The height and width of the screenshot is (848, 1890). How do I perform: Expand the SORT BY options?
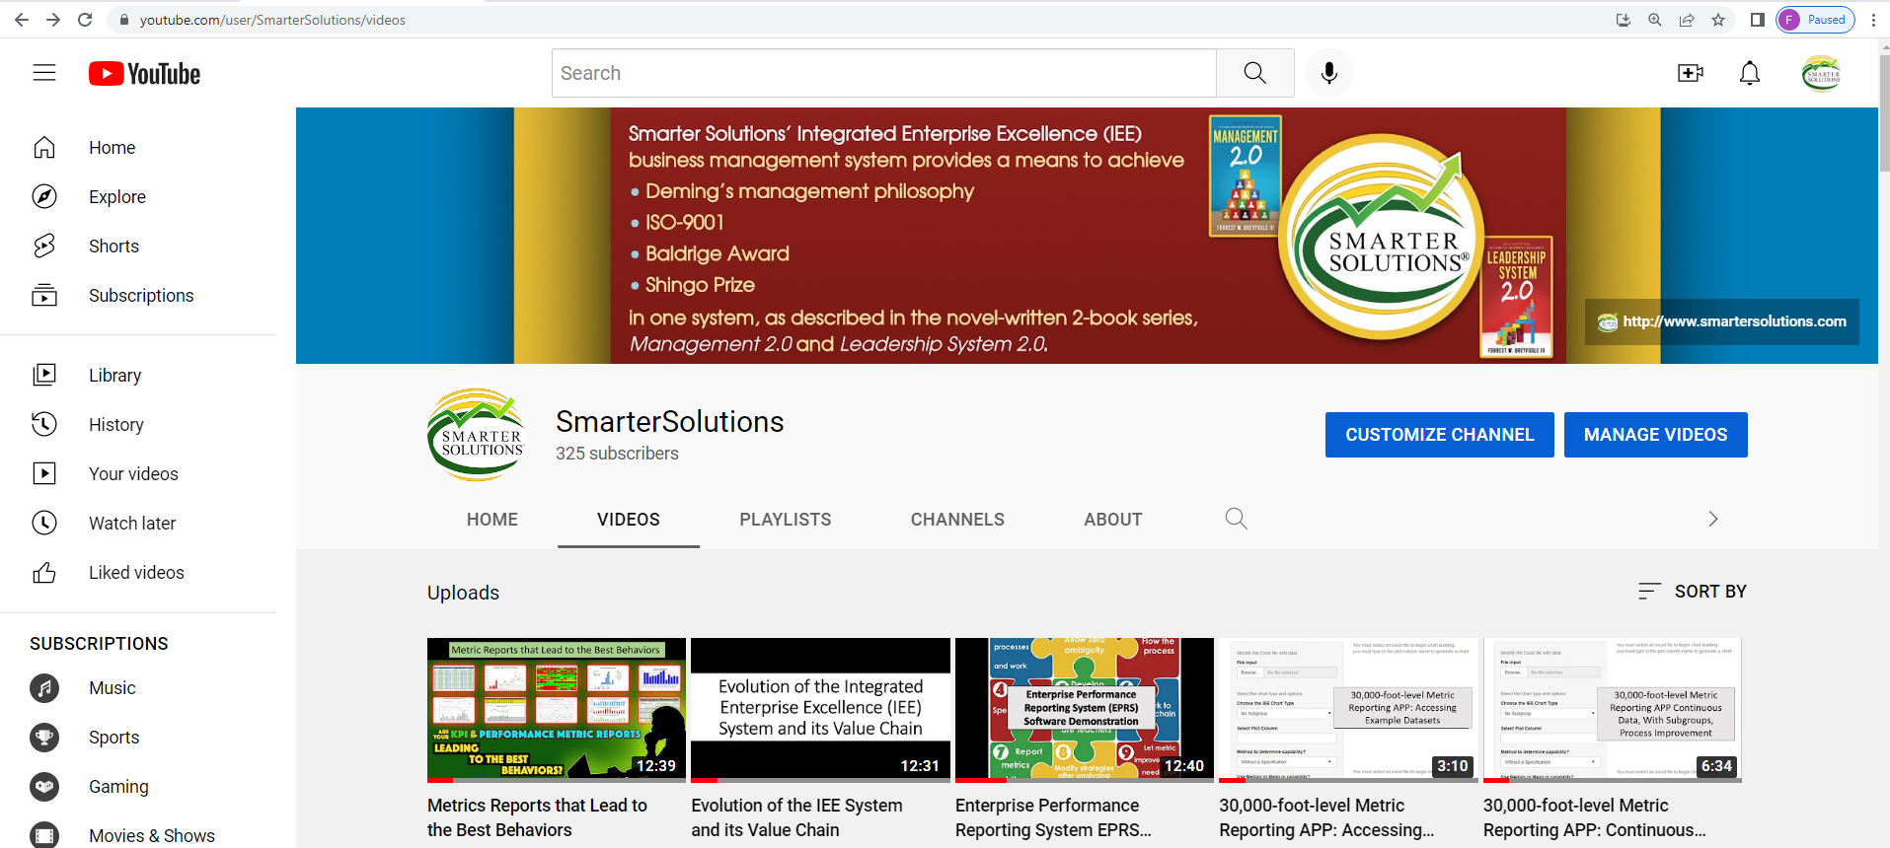(x=1693, y=592)
